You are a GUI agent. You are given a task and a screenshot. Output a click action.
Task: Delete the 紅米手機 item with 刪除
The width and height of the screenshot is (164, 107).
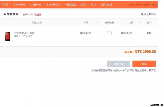pos(149,33)
